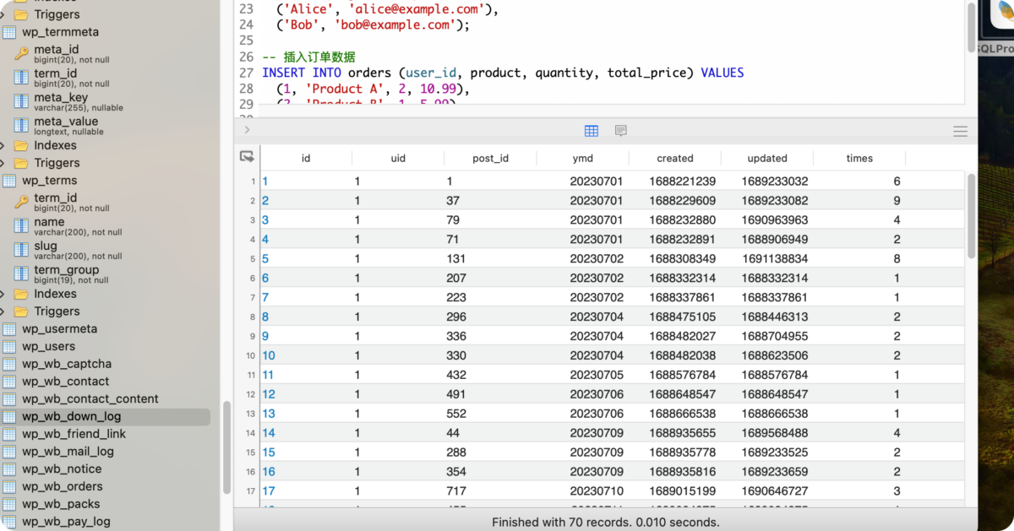The height and width of the screenshot is (531, 1014).
Task: Click the INSERT keyword in the SQL editor
Action: pos(283,73)
